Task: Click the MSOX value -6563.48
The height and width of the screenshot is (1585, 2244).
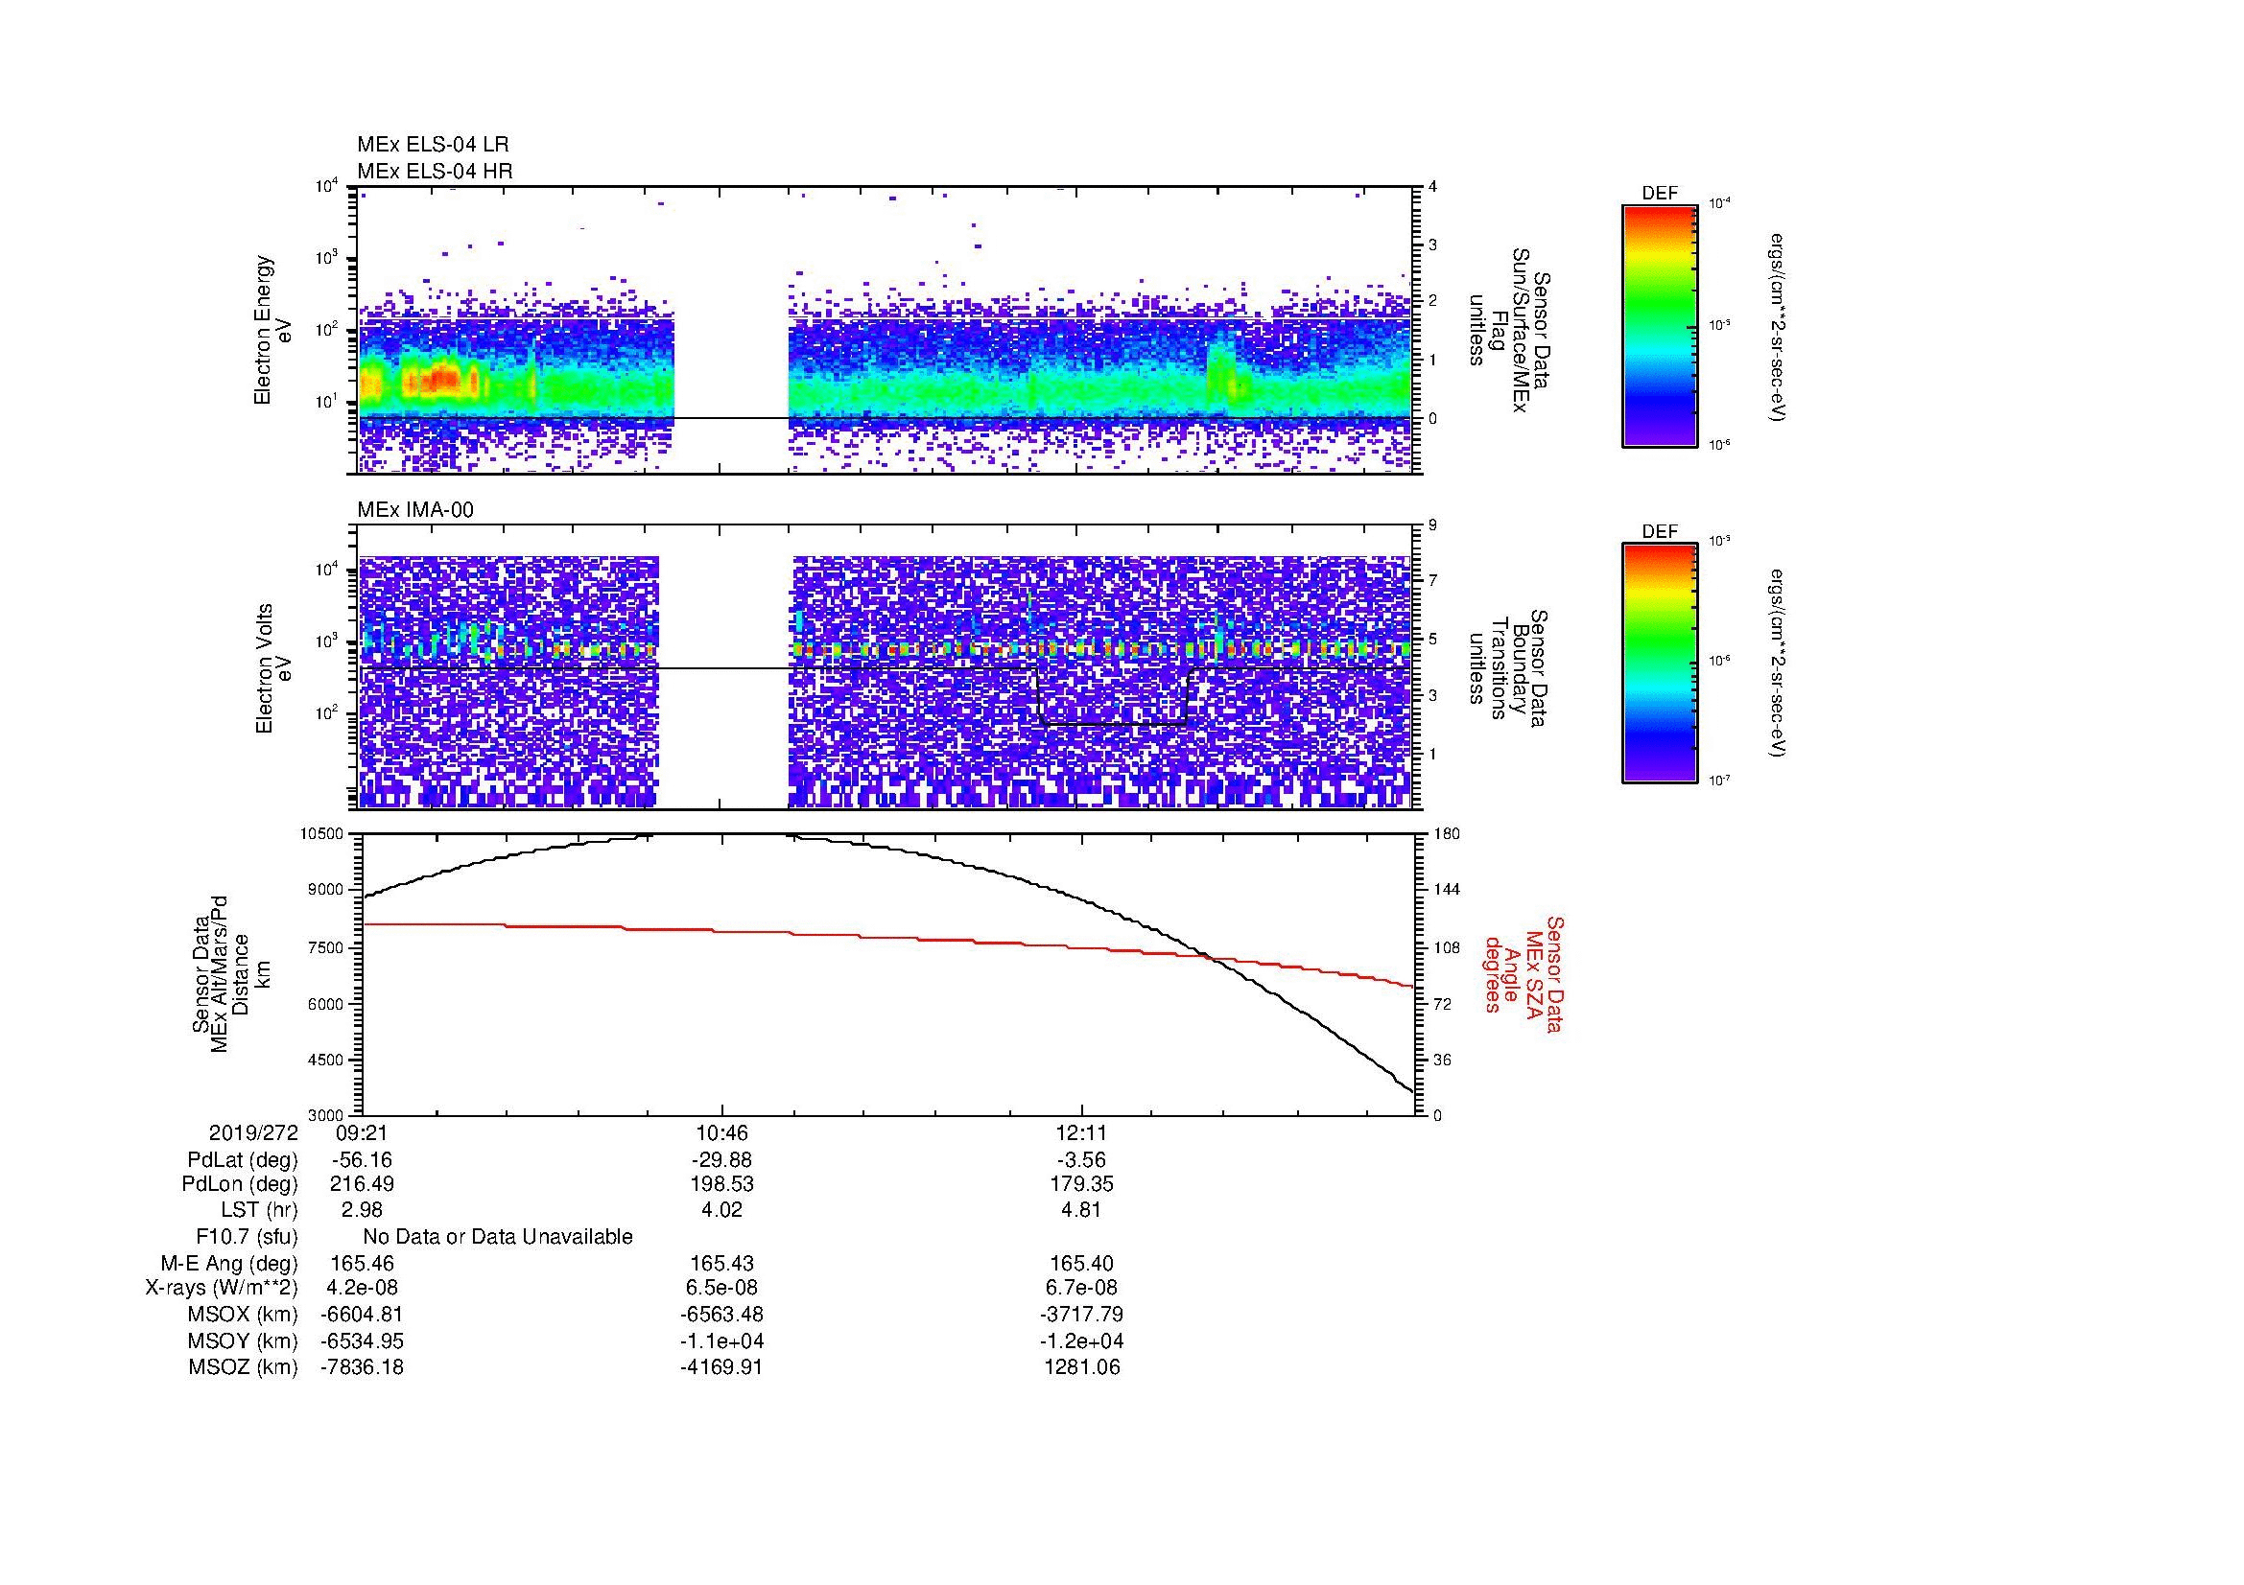Action: tap(721, 1315)
